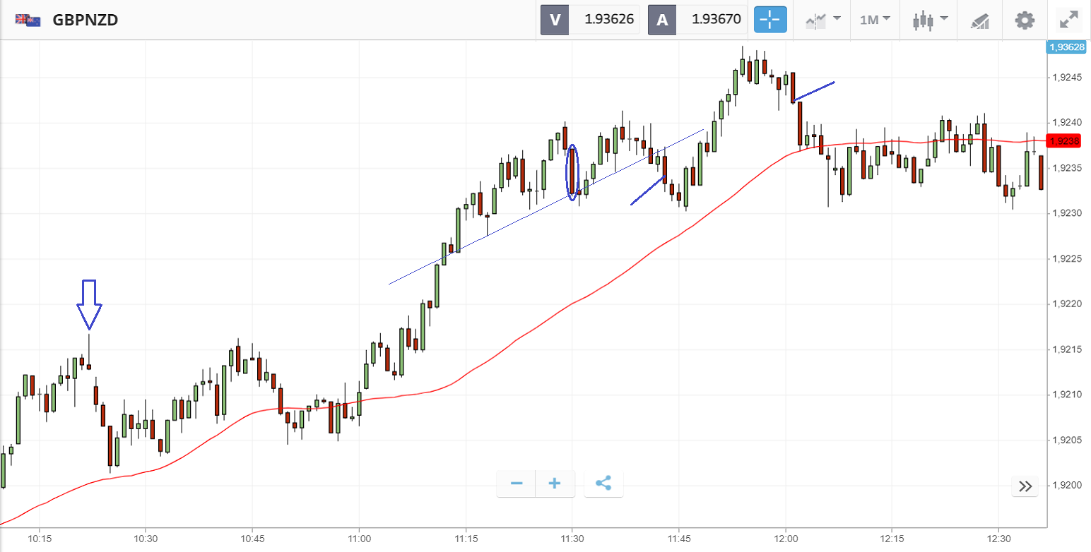Zoom out the chart with minus
The image size is (1091, 552).
(517, 484)
